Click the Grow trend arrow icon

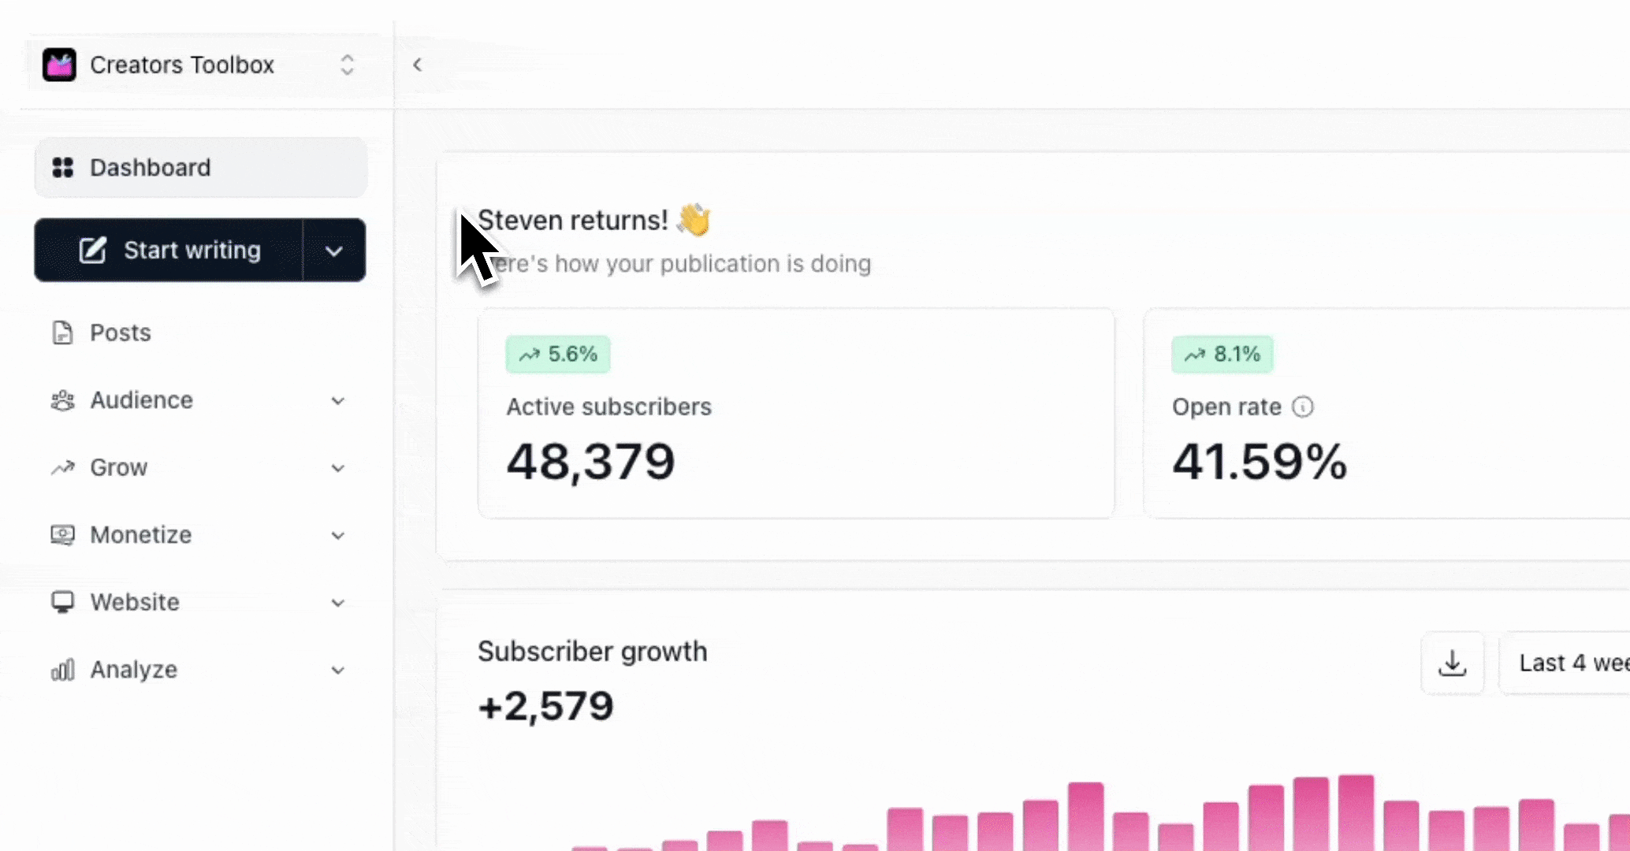63,468
